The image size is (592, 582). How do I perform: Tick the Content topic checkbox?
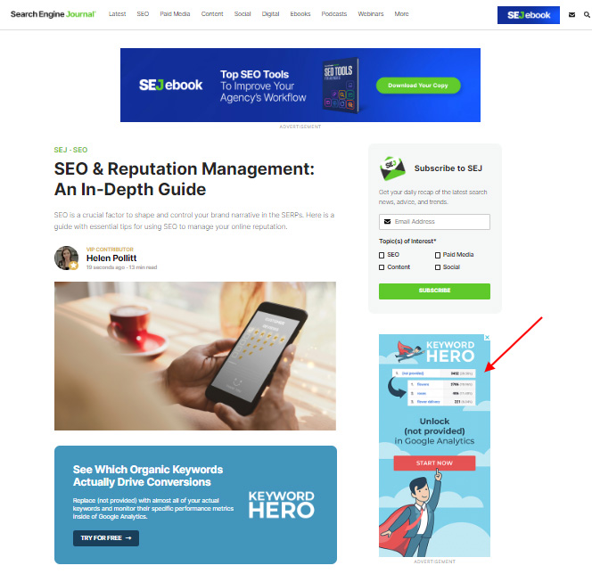tap(382, 267)
